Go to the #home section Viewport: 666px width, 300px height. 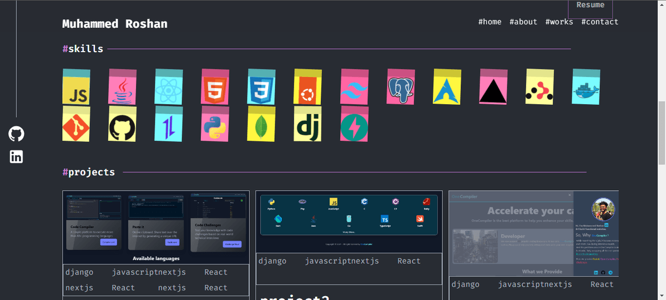click(x=490, y=22)
